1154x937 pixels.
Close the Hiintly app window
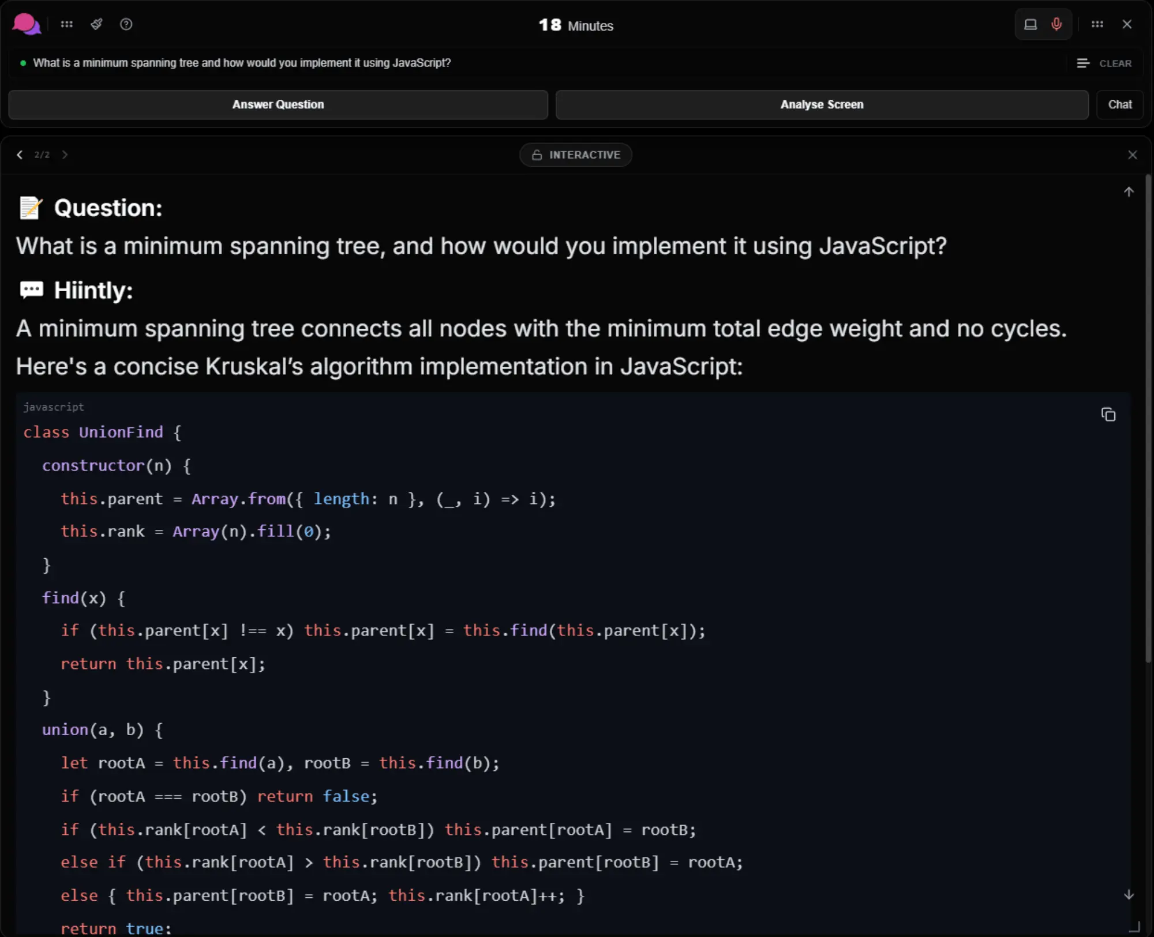[1127, 24]
